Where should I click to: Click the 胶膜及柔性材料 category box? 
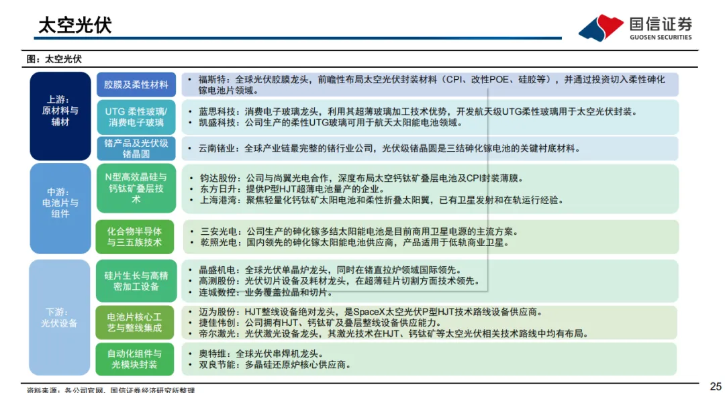point(136,85)
